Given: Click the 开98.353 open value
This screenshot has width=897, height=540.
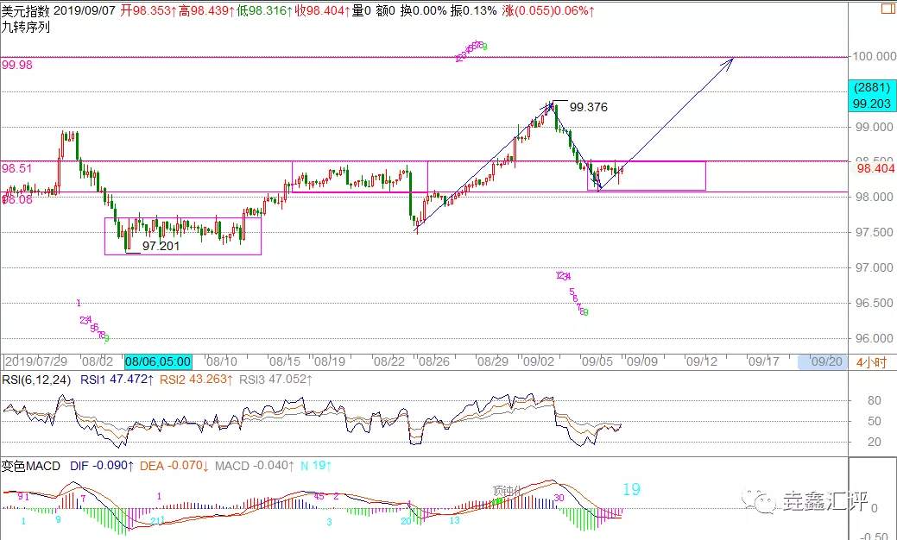Looking at the screenshot, I should tap(148, 10).
